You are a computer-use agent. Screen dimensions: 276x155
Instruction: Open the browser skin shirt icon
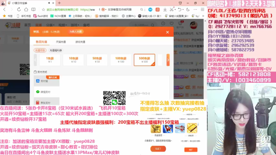coord(180,3)
